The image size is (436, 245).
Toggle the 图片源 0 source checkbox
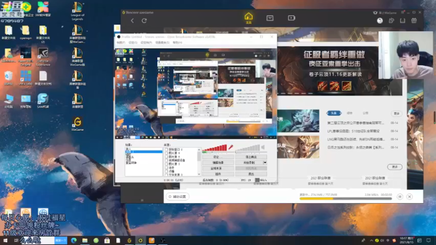tap(166, 153)
